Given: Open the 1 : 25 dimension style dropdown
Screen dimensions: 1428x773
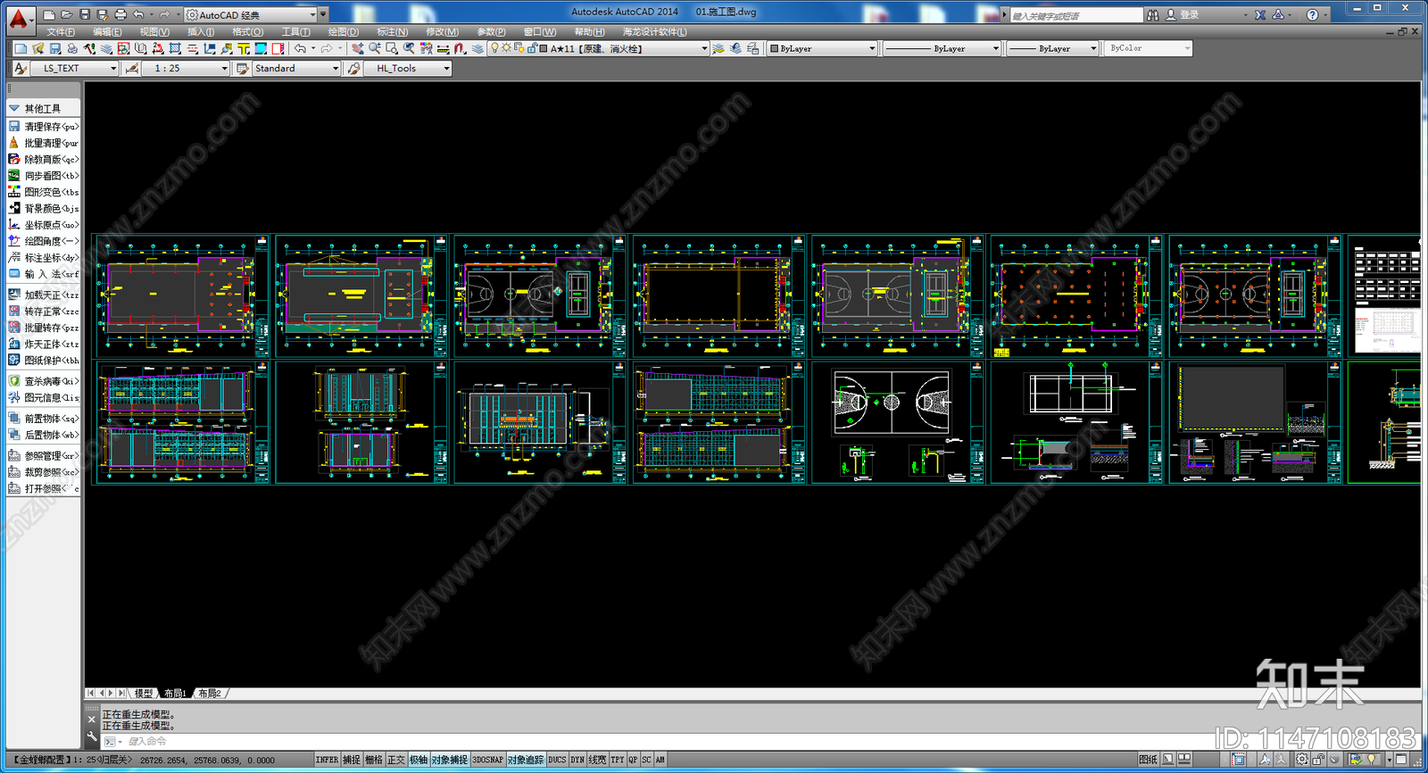Looking at the screenshot, I should [186, 68].
